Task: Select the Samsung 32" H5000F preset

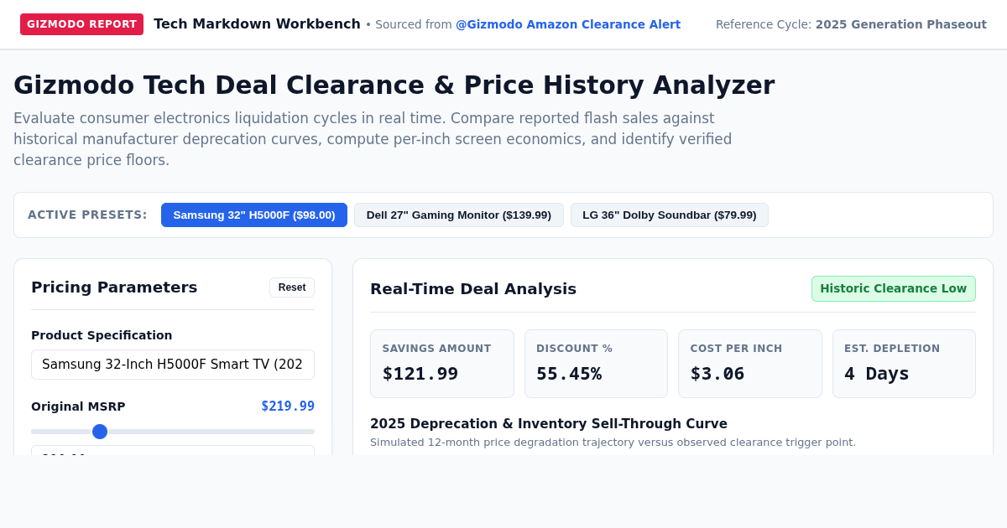Action: coord(254,215)
